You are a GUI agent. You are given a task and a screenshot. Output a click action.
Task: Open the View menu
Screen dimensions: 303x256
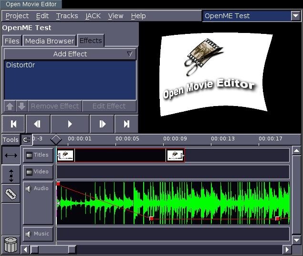115,16
